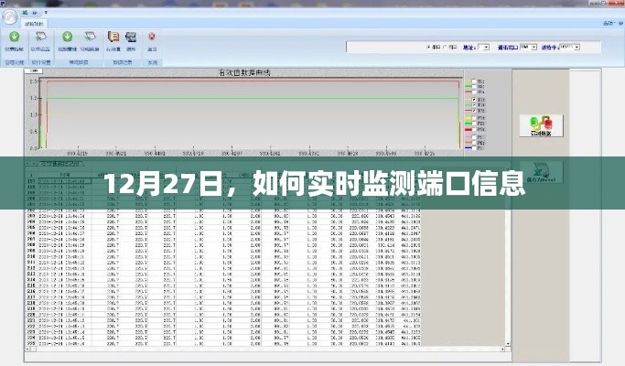The image size is (625, 366).
Task: Click the red X exit icon in ribbon
Action: tap(152, 37)
